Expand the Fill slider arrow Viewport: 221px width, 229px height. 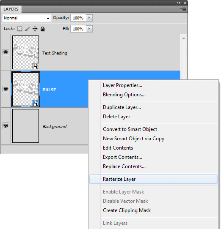pyautogui.click(x=89, y=29)
